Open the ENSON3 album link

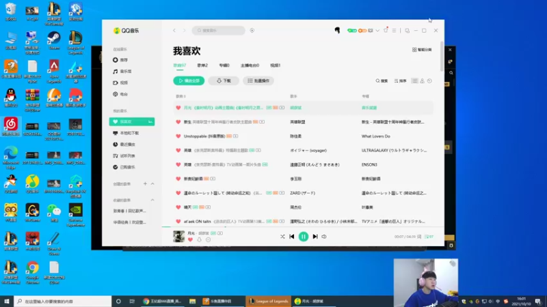(x=369, y=164)
